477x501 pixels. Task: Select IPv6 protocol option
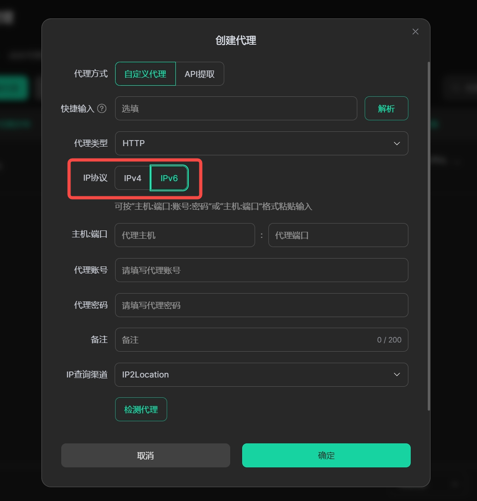pyautogui.click(x=169, y=178)
